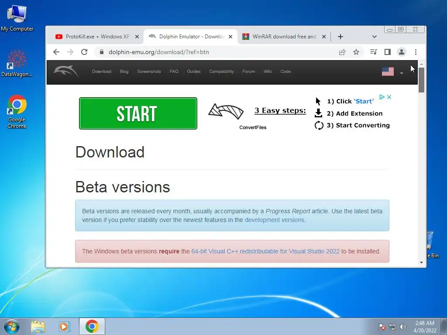Image resolution: width=447 pixels, height=335 pixels.
Task: Expand the language dropdown arrow
Action: tap(402, 73)
